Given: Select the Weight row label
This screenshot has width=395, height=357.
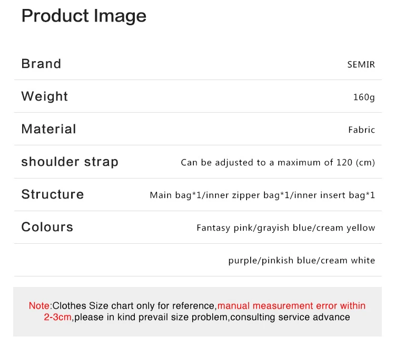Looking at the screenshot, I should pyautogui.click(x=45, y=96).
